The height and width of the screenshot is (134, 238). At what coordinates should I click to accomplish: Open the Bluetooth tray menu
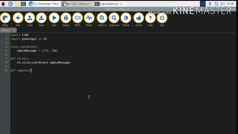click(210, 4)
